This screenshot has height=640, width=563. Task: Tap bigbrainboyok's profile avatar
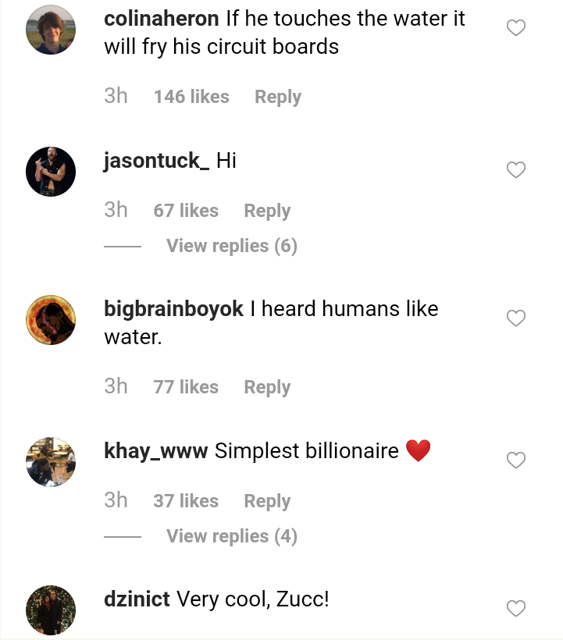pyautogui.click(x=51, y=320)
